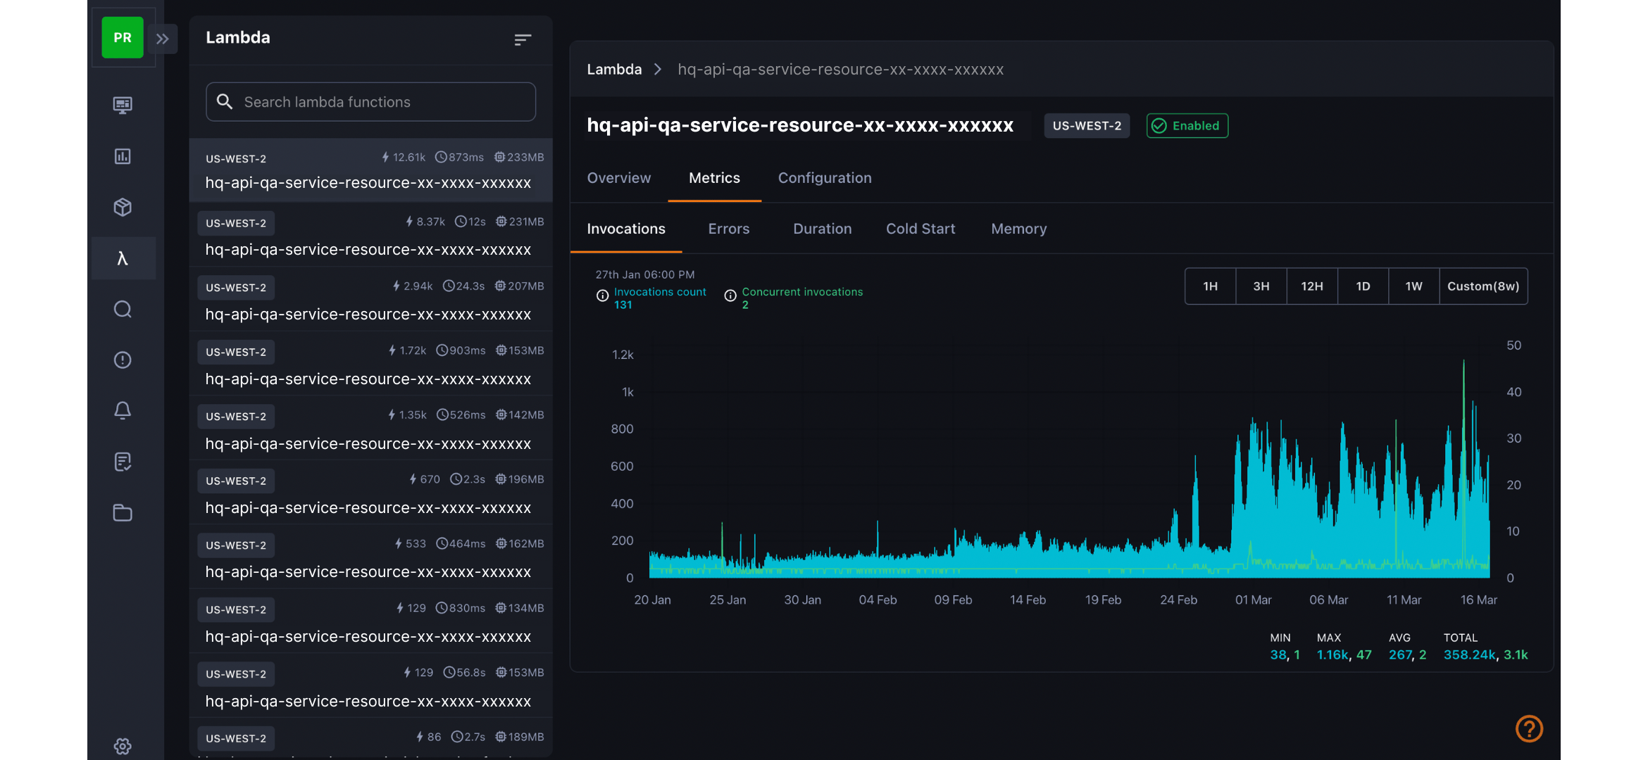
Task: Click the memory chip icon next to 196MB
Action: point(501,479)
